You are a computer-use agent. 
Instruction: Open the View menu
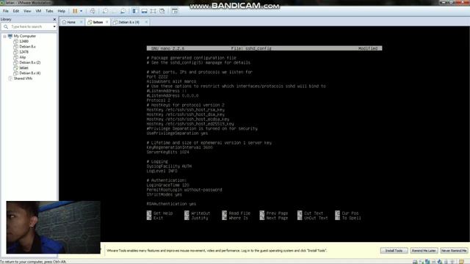[27, 11]
